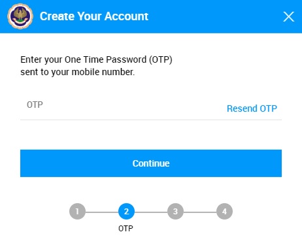This screenshot has width=302, height=247.
Task: Click the OTP label below step 2
Action: 126,229
